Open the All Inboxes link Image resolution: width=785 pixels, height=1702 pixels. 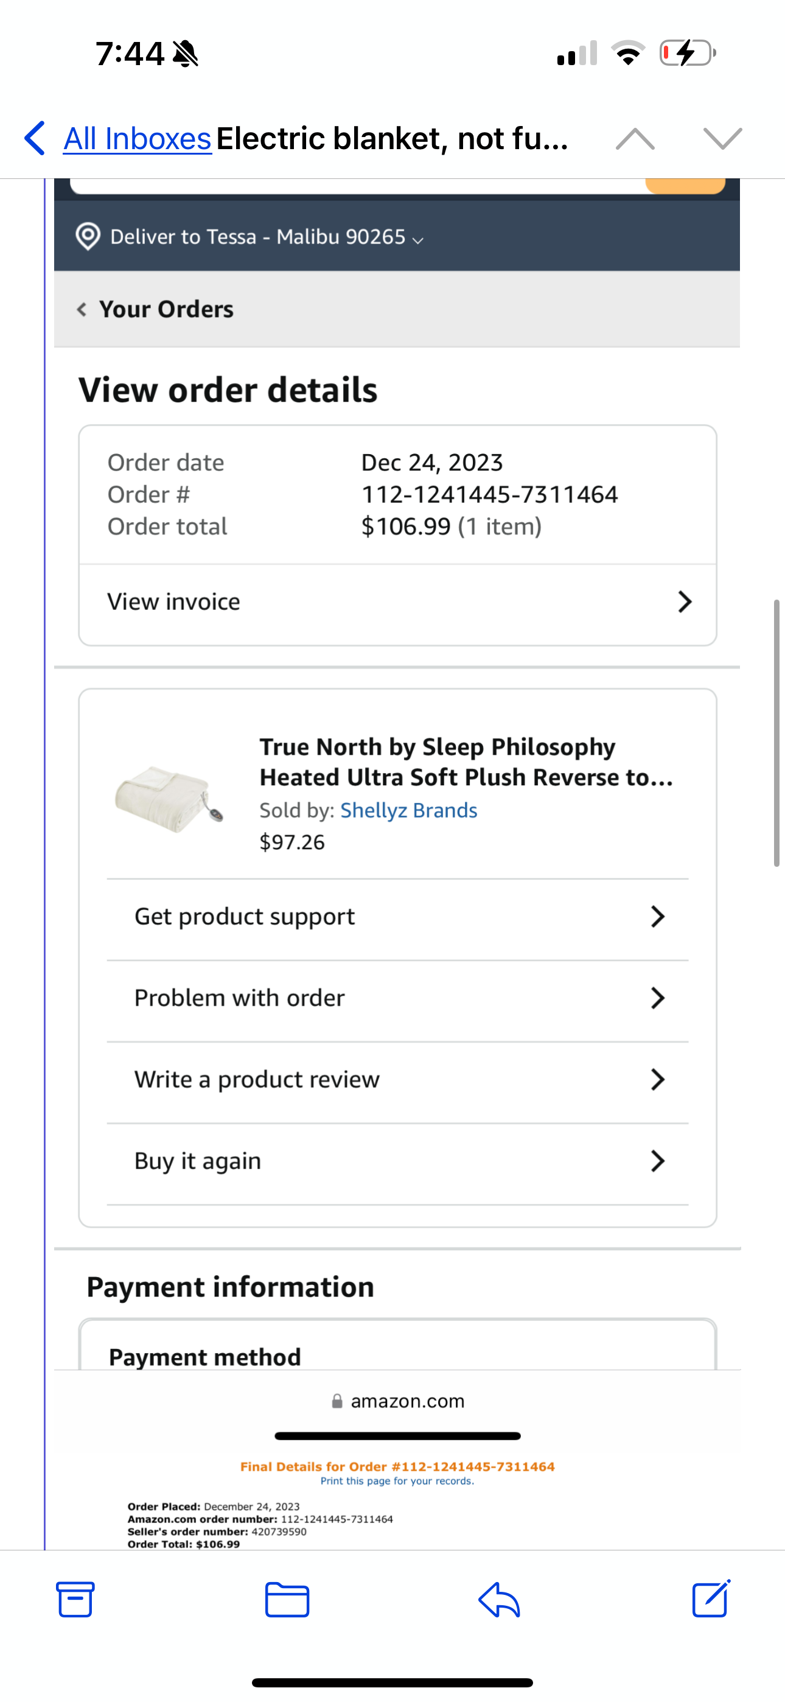(x=138, y=139)
